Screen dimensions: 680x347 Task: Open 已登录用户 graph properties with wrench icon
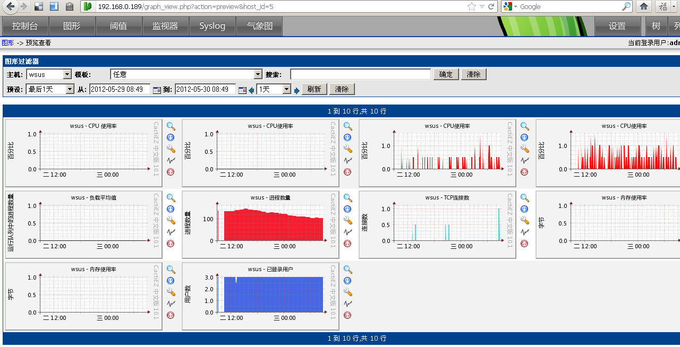point(347,292)
